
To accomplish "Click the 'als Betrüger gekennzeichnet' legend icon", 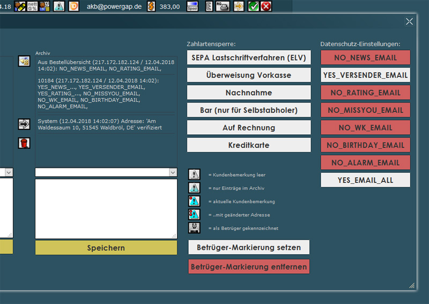I will 194,228.
